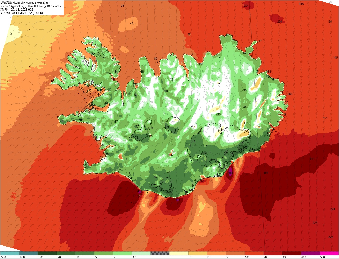Click the title line 'UWC/IG: Flæði skynvarma (W/m2) um'
The height and width of the screenshot is (259, 339).
[25, 2]
